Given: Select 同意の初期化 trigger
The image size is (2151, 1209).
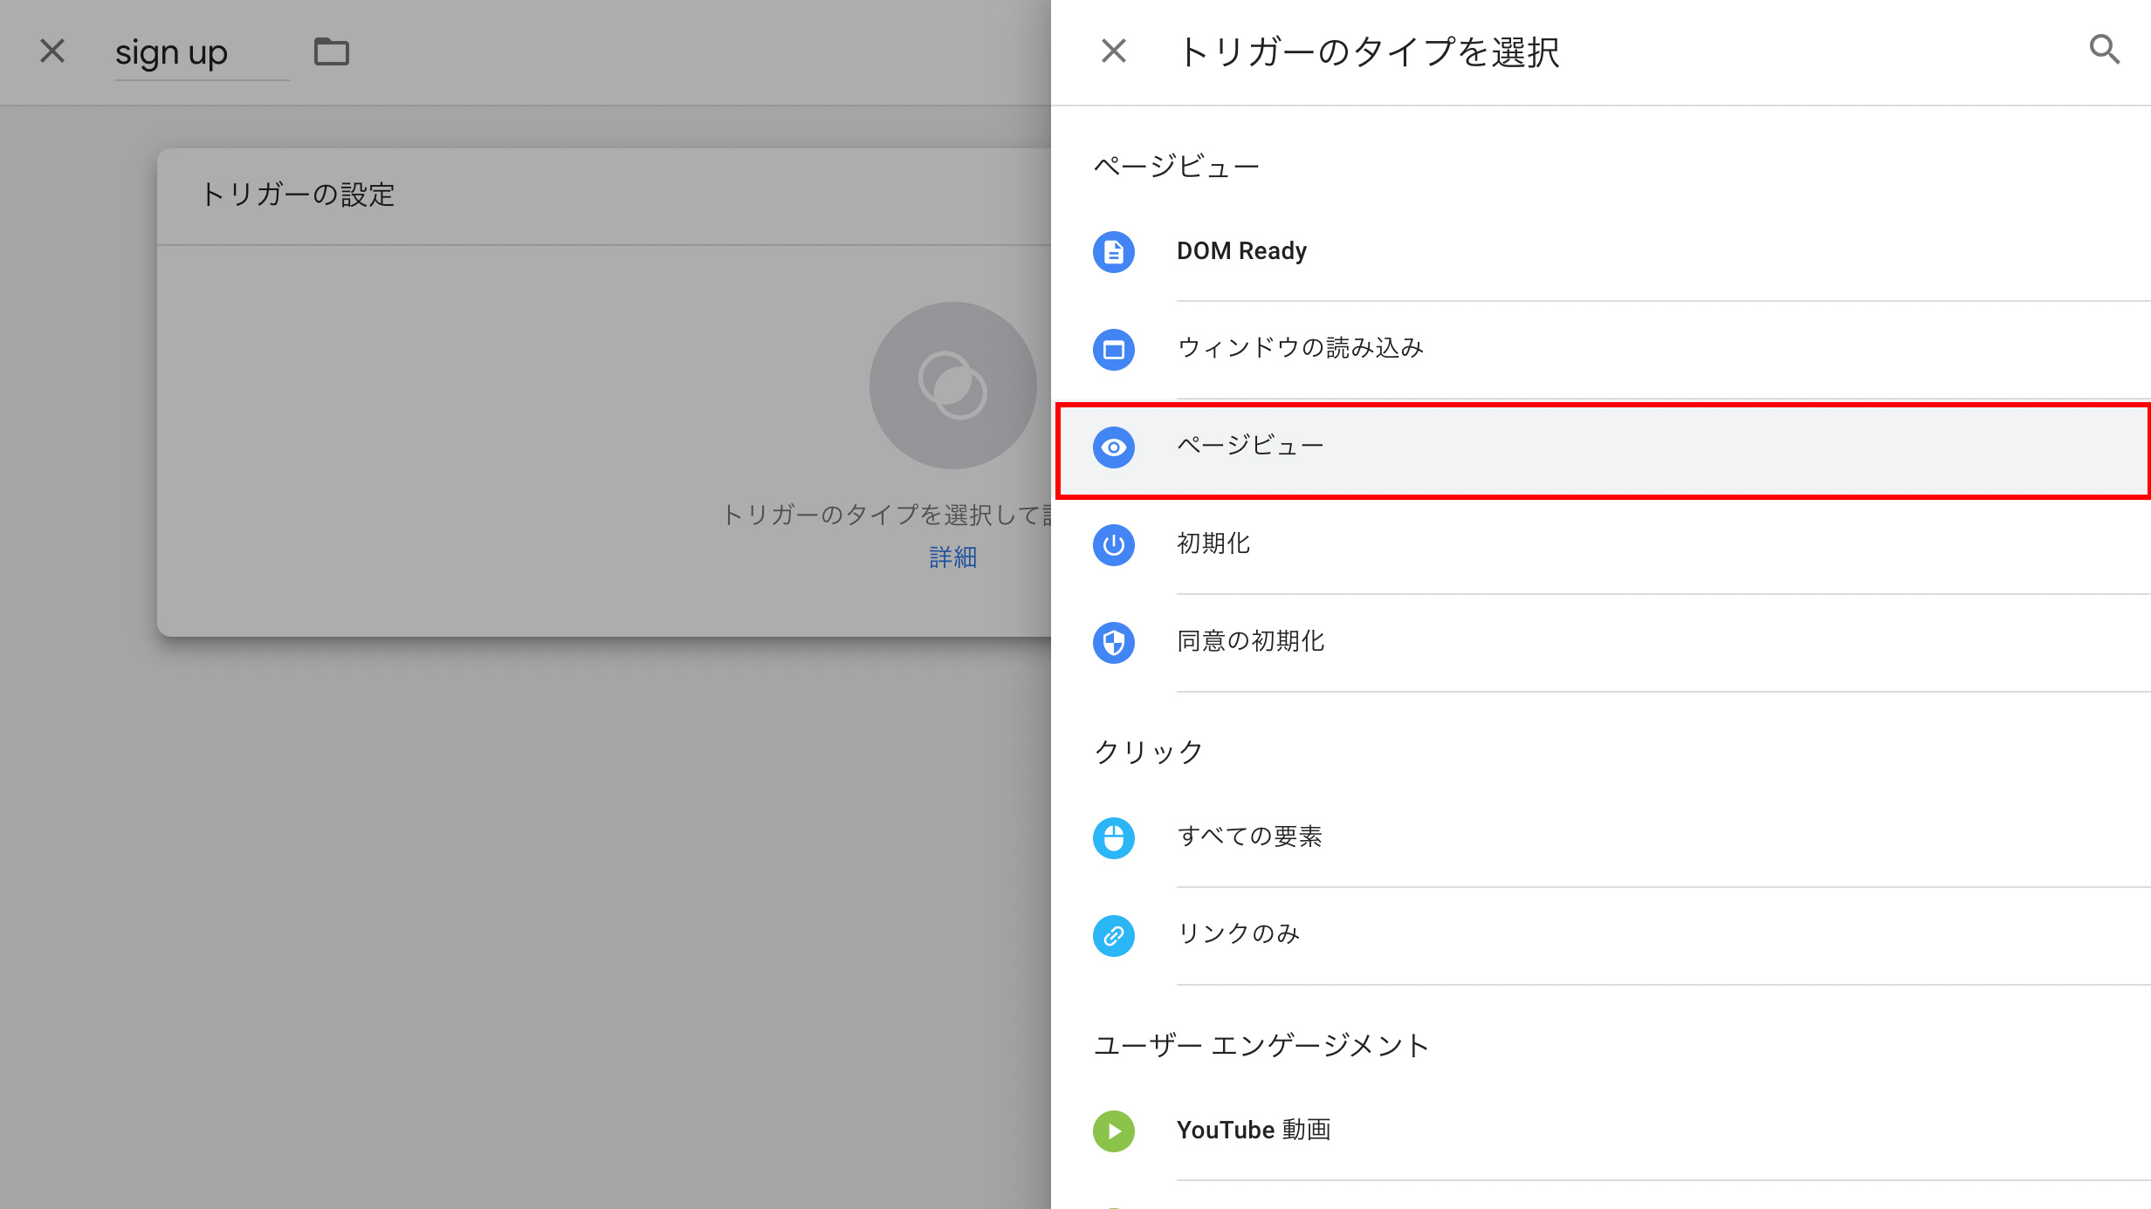Looking at the screenshot, I should (1601, 643).
